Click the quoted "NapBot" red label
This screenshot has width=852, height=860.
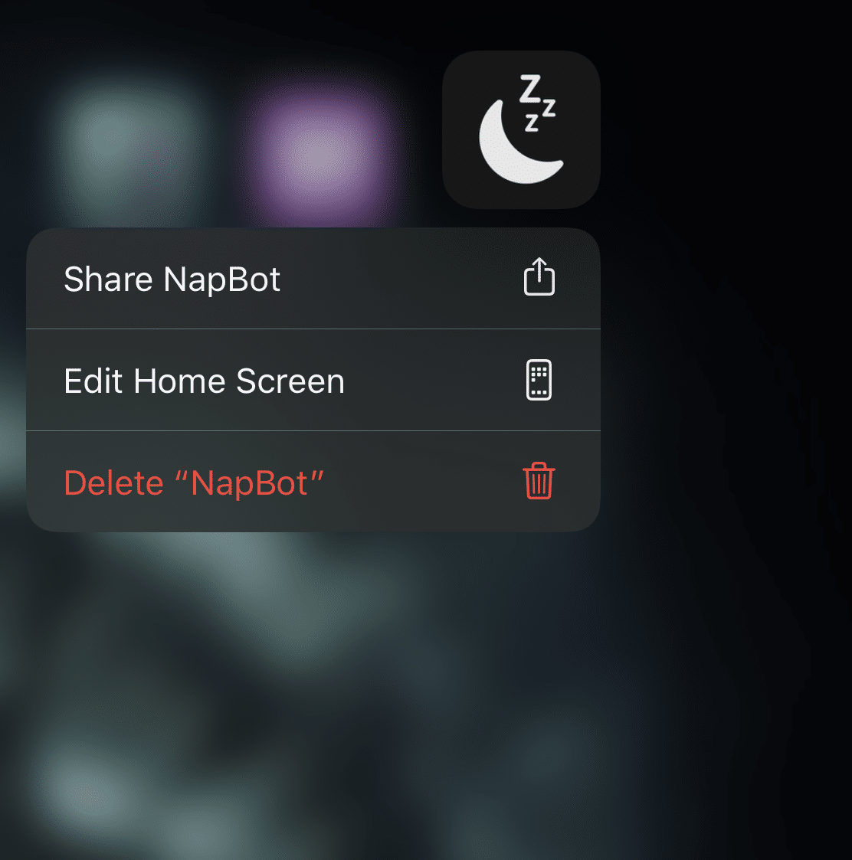pos(249,483)
